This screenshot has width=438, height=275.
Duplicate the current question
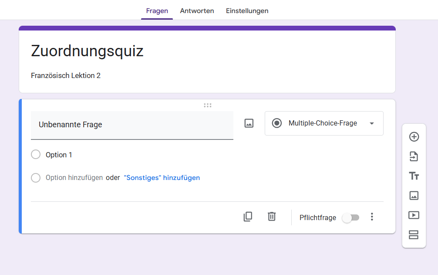(x=248, y=217)
